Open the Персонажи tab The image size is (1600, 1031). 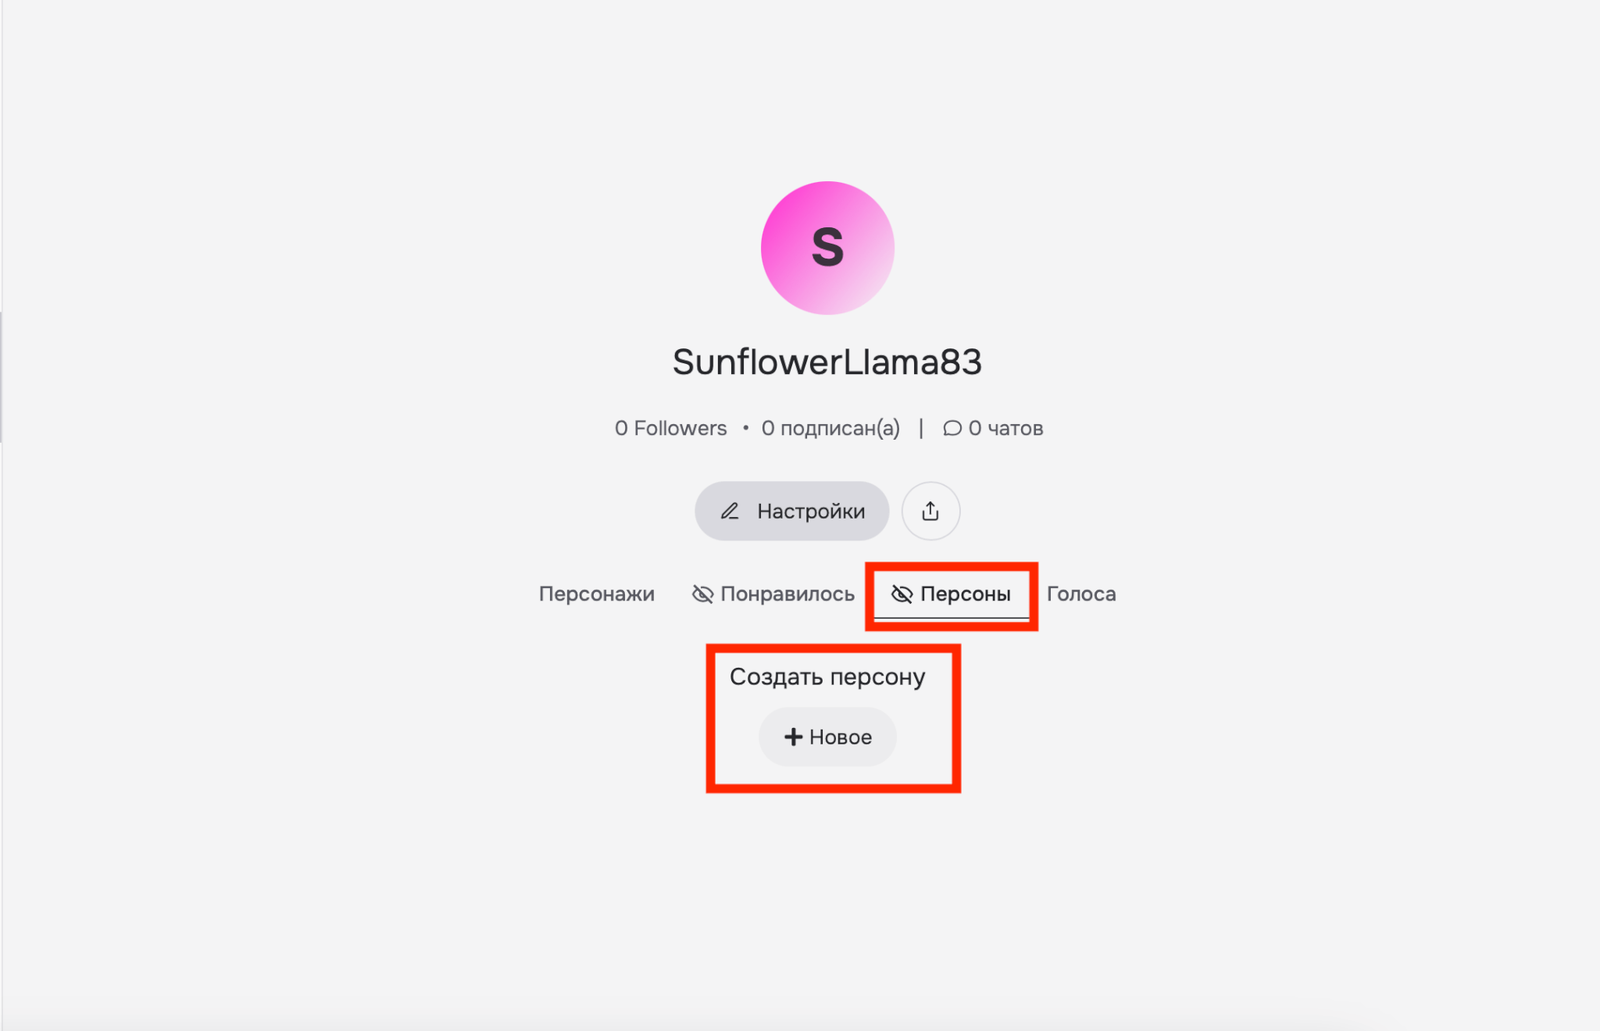point(597,594)
